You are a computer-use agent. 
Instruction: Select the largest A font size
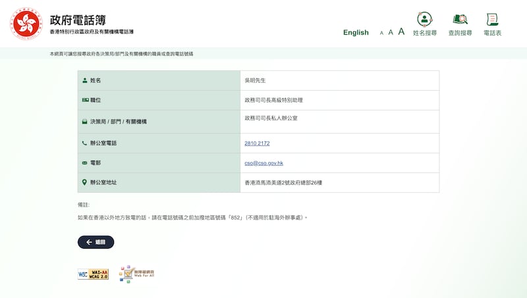pos(401,32)
